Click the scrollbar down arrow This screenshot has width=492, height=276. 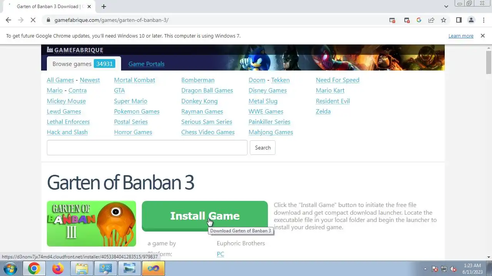(x=489, y=257)
